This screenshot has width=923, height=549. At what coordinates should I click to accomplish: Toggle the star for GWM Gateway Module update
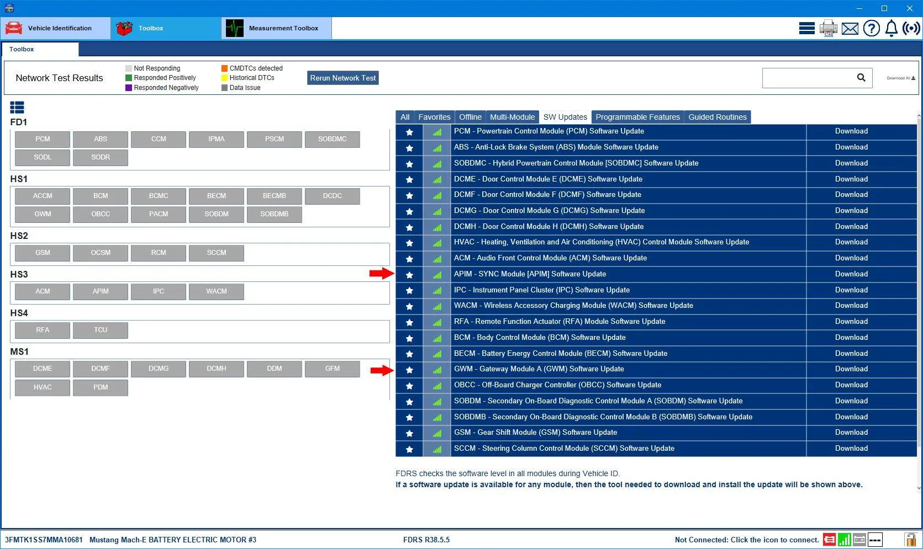[409, 370]
